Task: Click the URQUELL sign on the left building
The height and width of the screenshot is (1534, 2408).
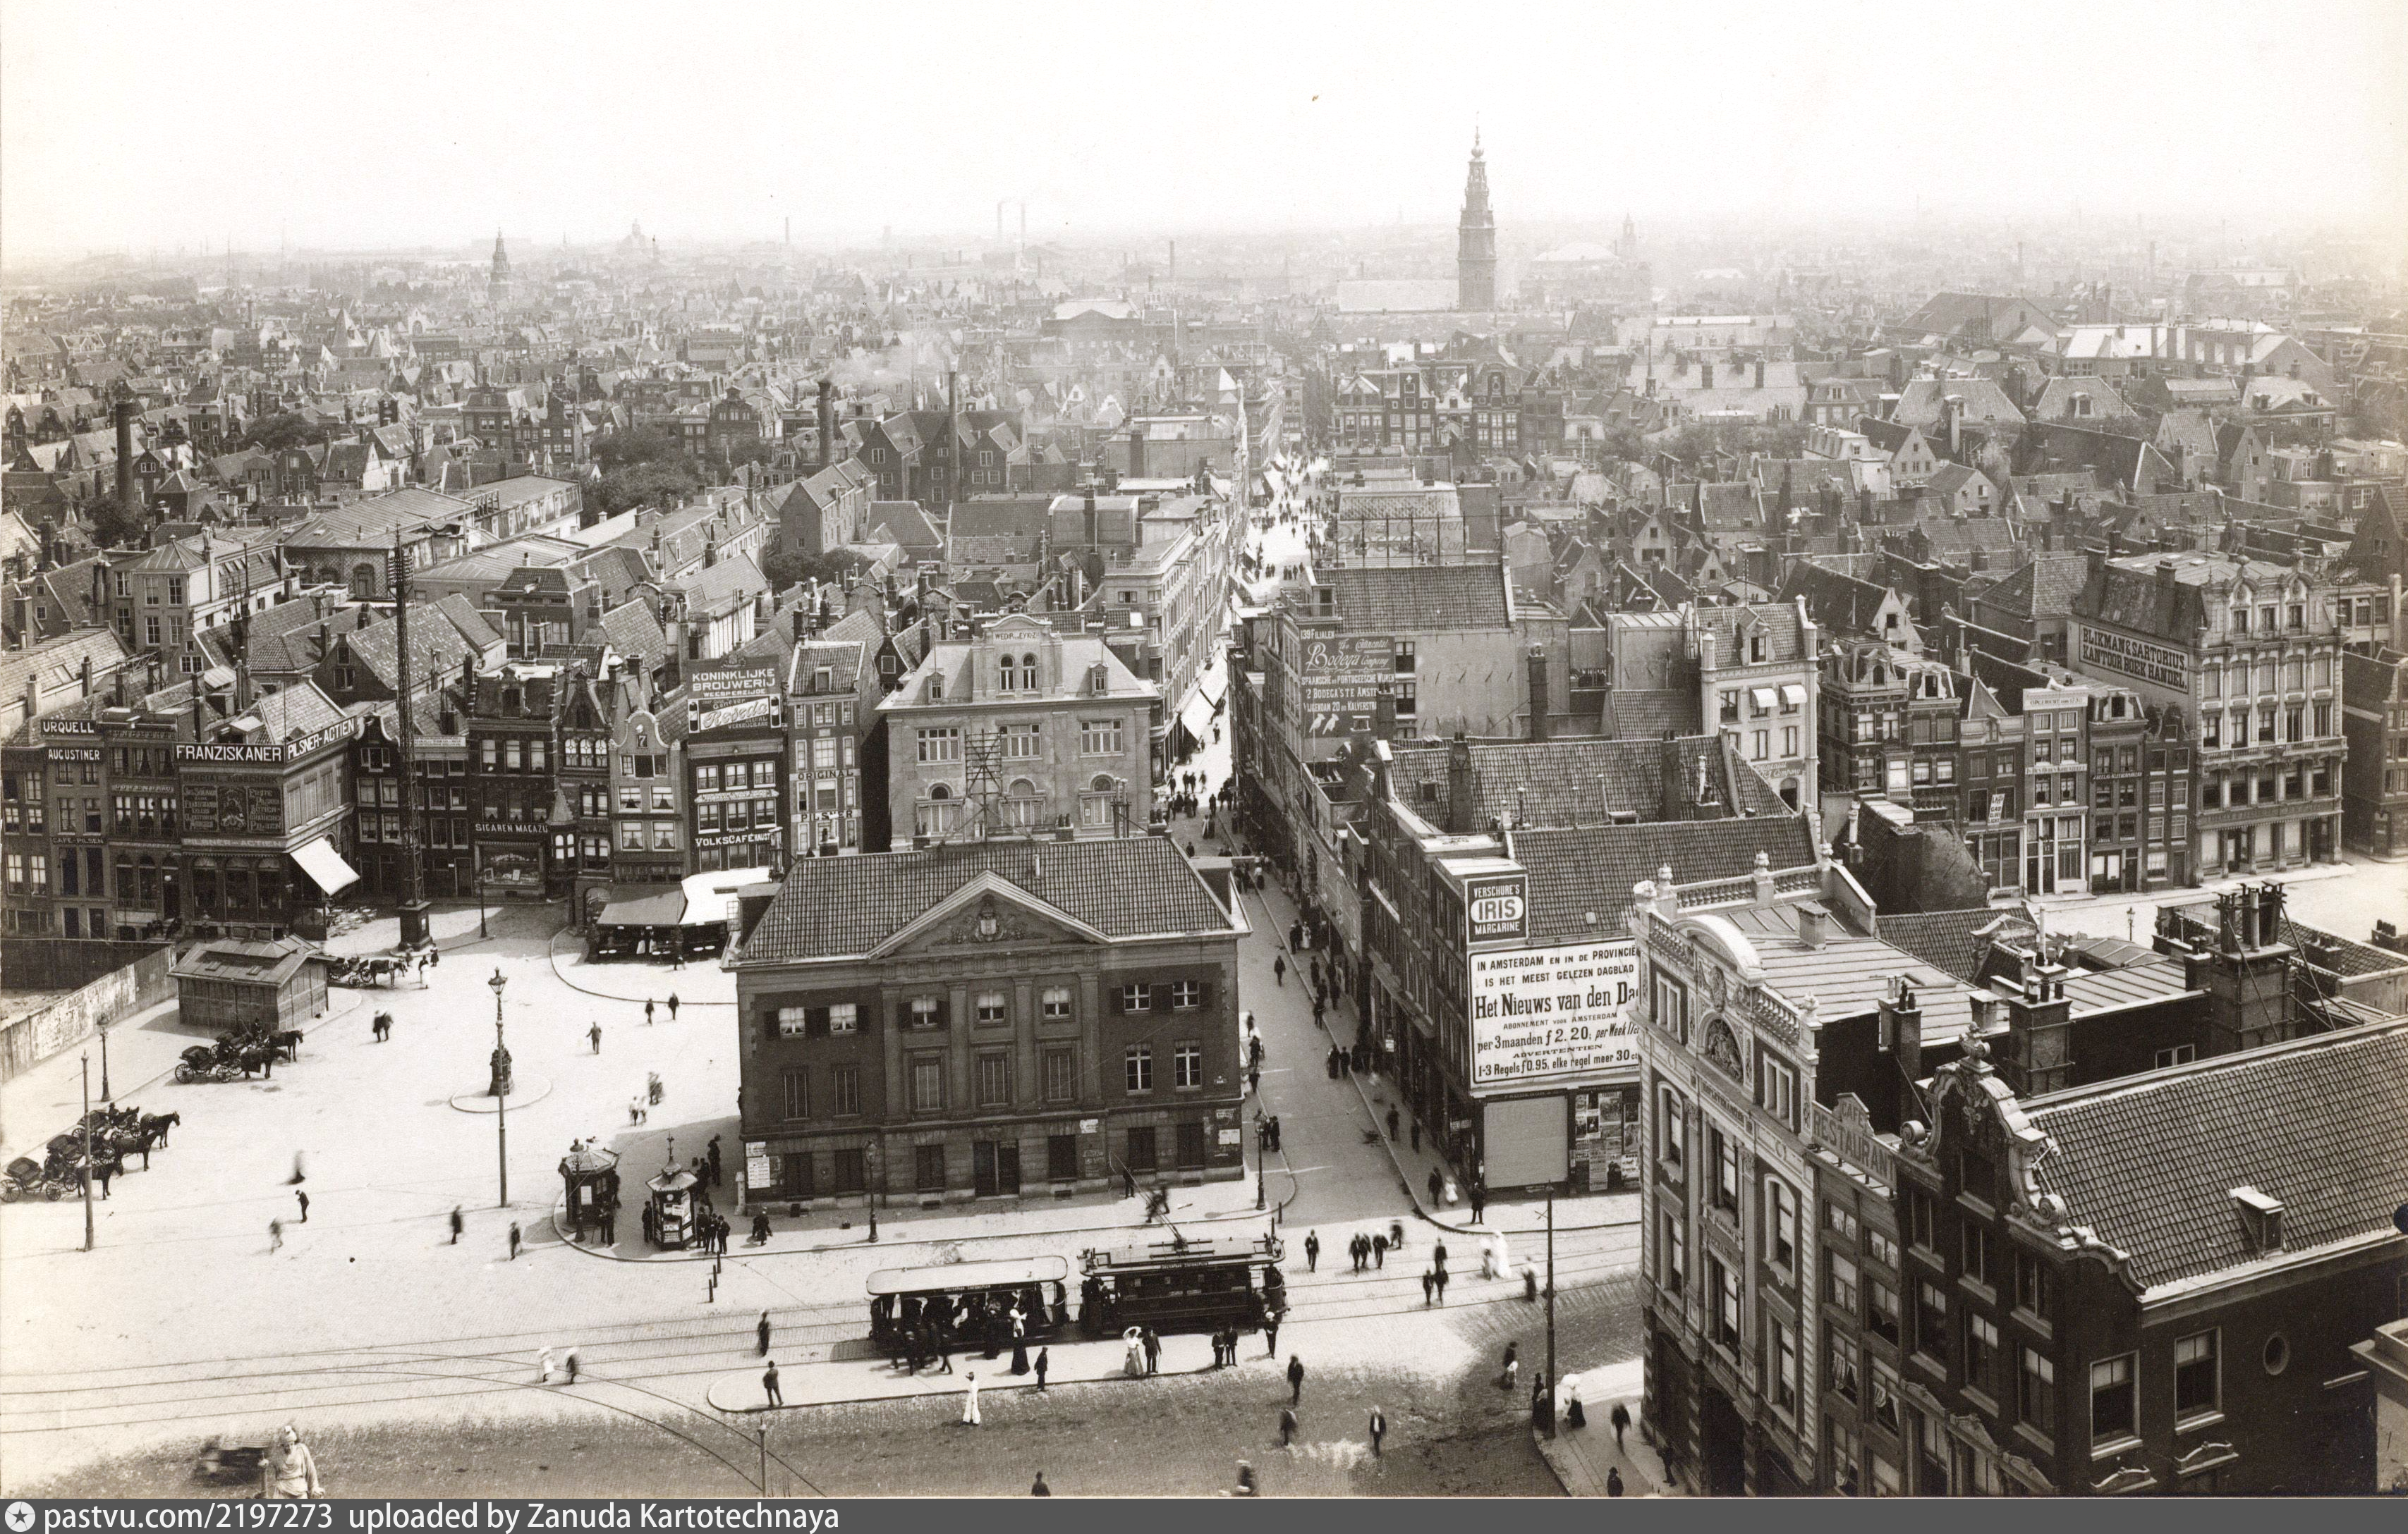Action: (68, 728)
